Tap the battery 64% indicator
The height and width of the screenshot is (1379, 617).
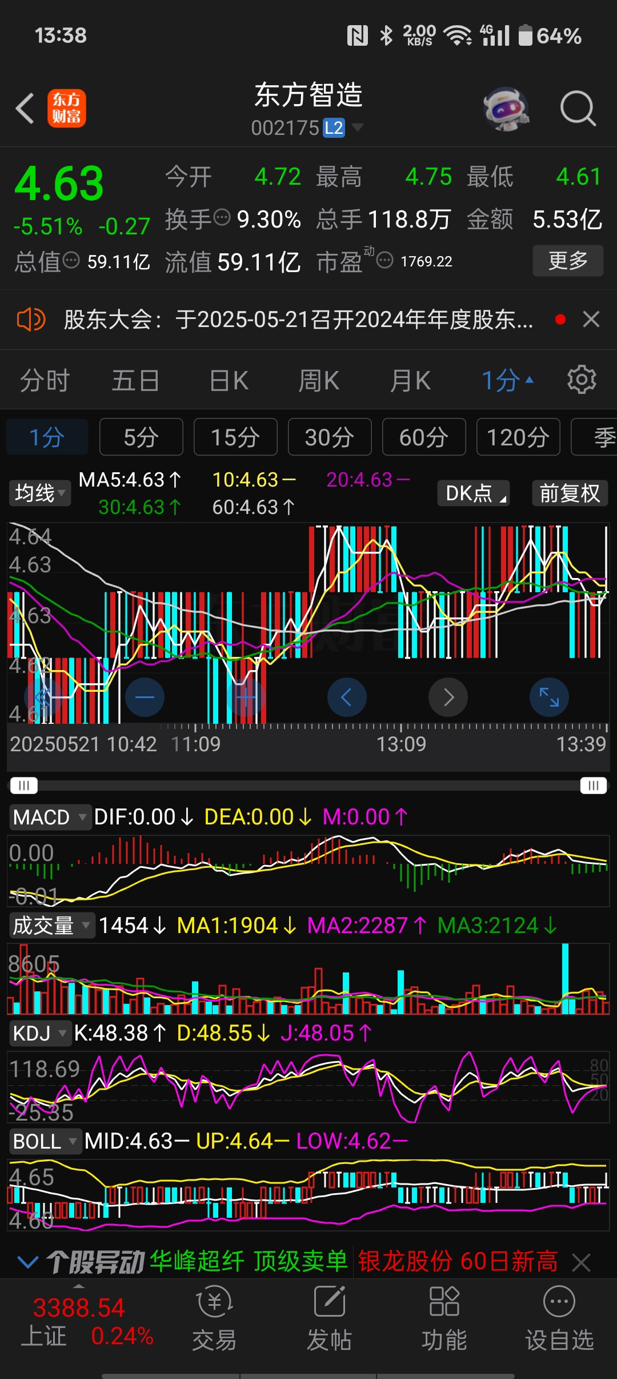[x=550, y=35]
